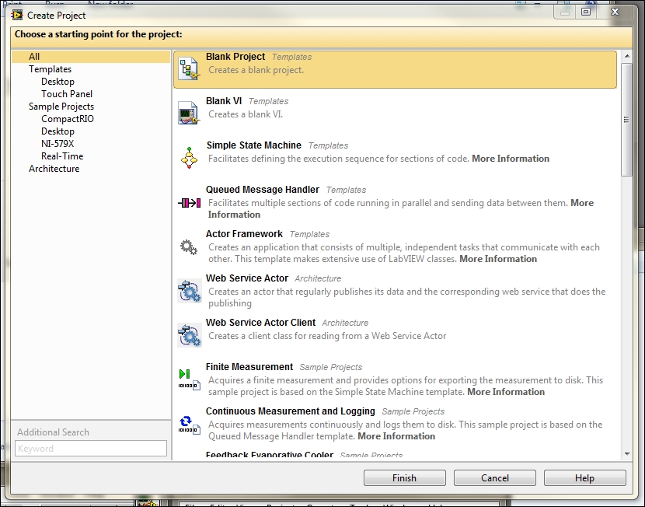645x507 pixels.
Task: Click the 'Creates a blank VI.' description
Action: (246, 114)
